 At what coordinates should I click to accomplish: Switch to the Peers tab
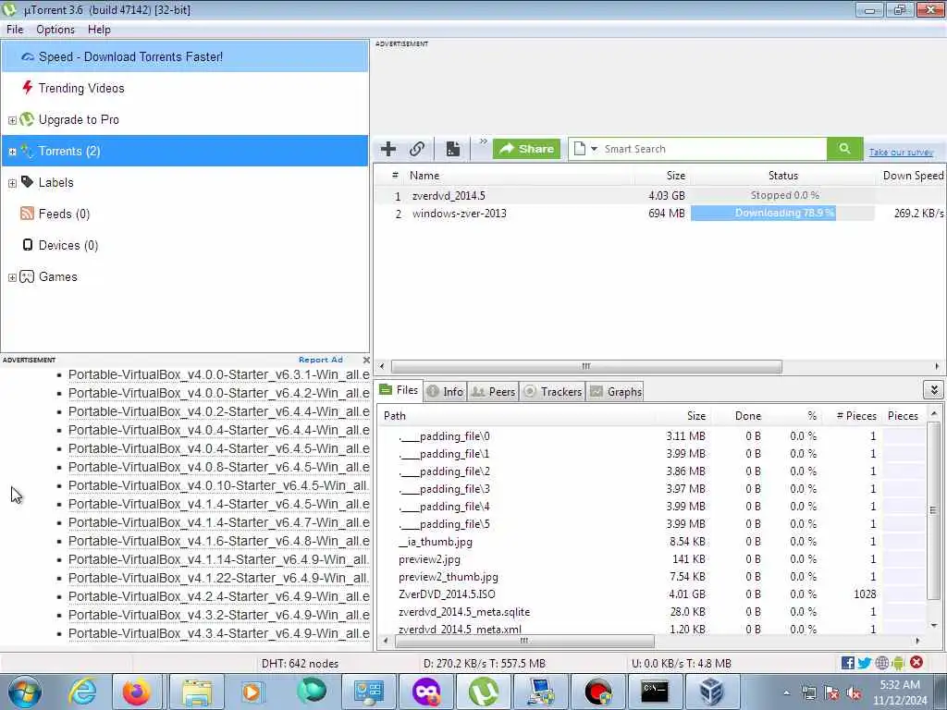click(x=494, y=391)
